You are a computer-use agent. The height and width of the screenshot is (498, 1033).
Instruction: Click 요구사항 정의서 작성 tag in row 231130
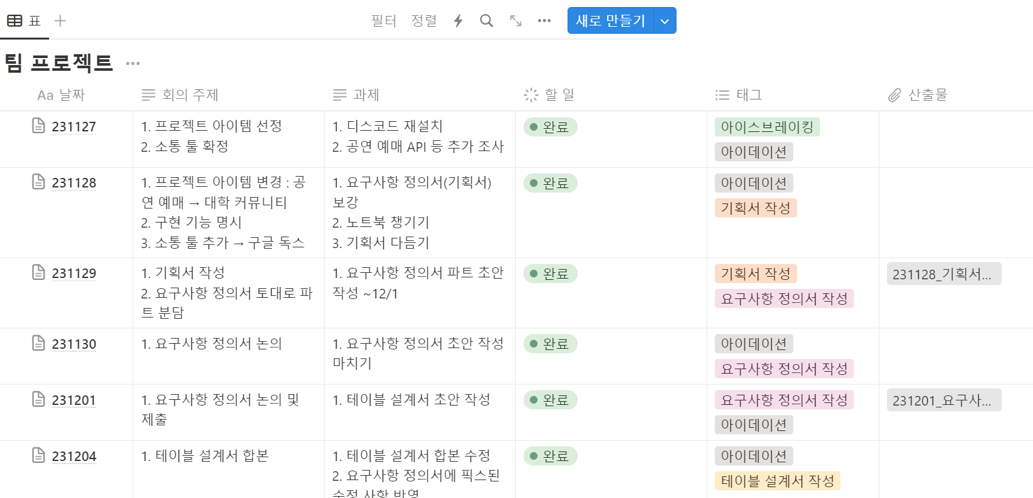784,369
